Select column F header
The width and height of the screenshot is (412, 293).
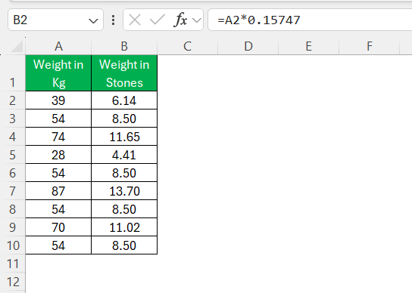point(369,46)
